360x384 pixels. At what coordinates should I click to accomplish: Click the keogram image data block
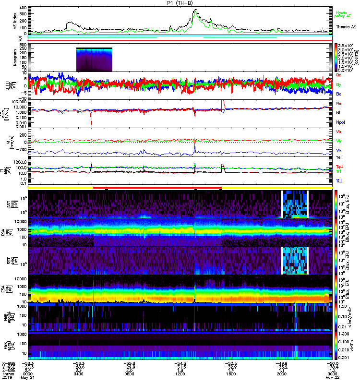[94, 60]
